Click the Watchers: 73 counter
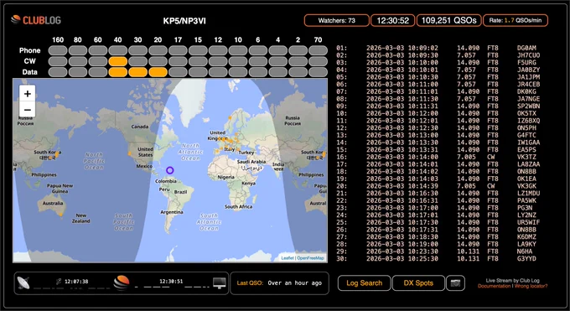Screen dimensions: 570x311 pos(337,20)
